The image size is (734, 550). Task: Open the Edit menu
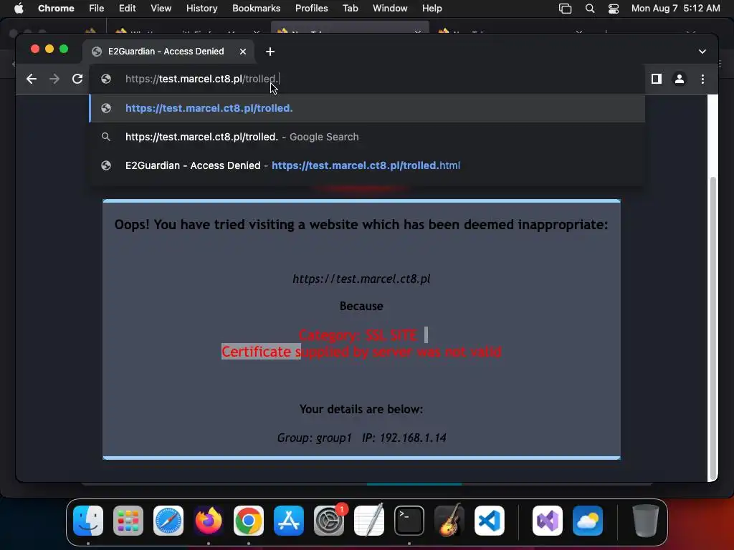pos(127,9)
